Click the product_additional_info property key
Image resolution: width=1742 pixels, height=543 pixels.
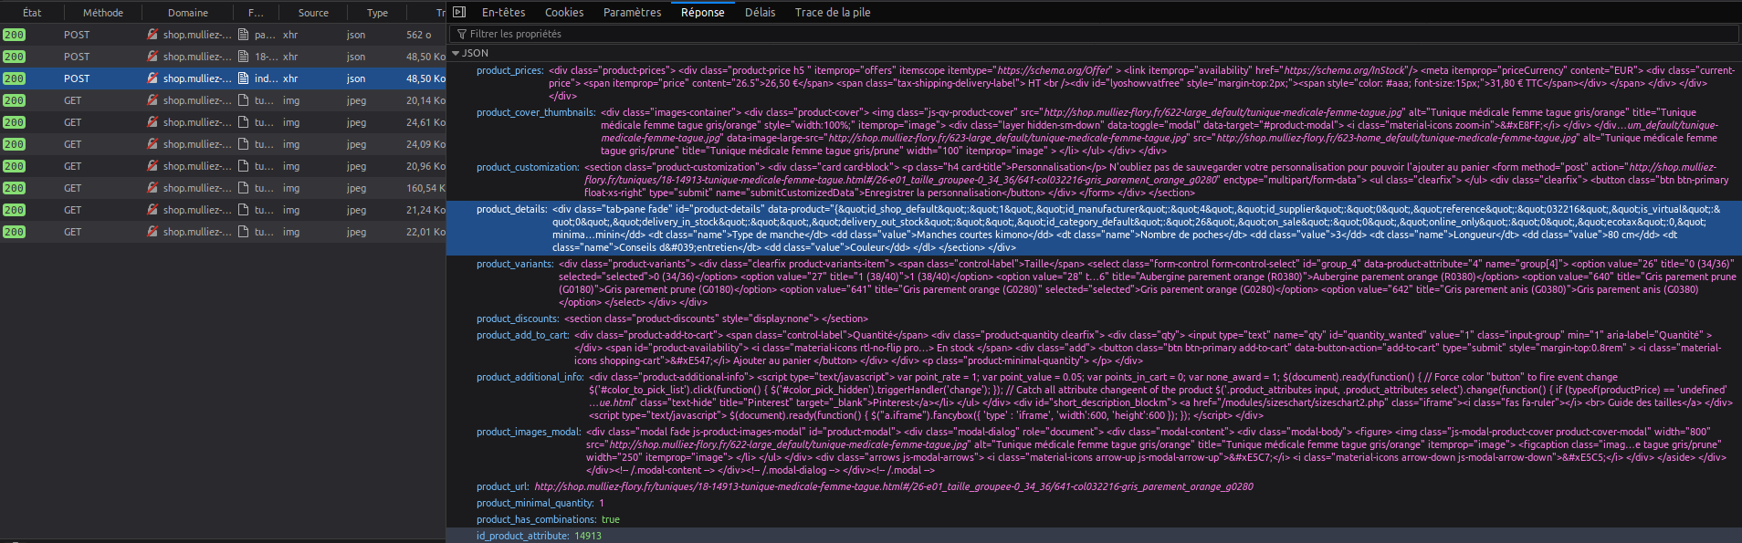(x=530, y=377)
